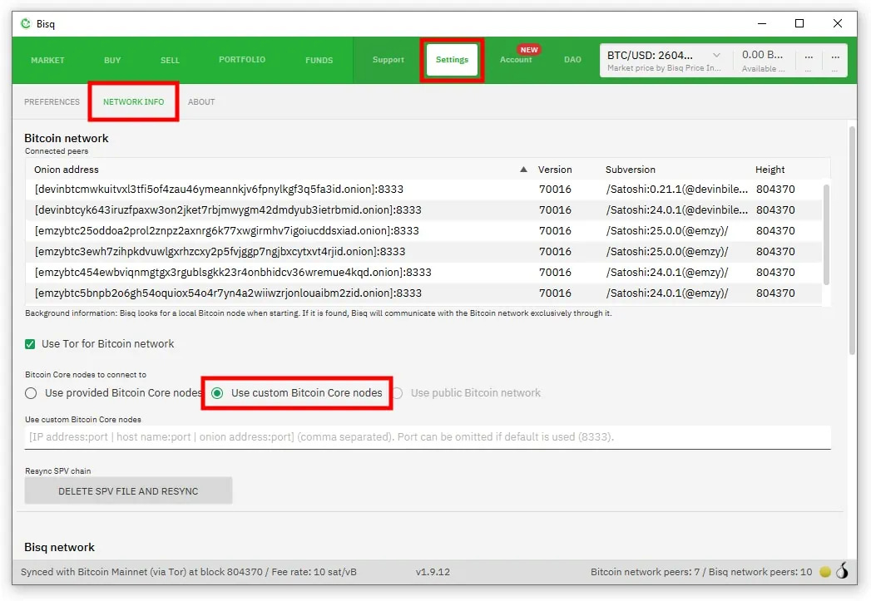Open the DAO section
The image size is (871, 601).
pos(572,59)
